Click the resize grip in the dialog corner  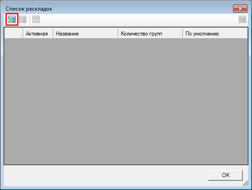pos(246,183)
